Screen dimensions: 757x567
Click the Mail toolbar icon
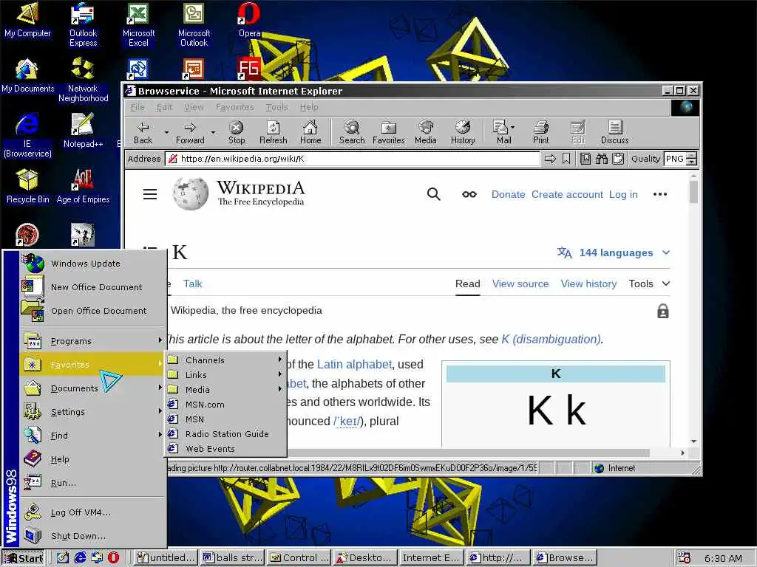tap(502, 132)
